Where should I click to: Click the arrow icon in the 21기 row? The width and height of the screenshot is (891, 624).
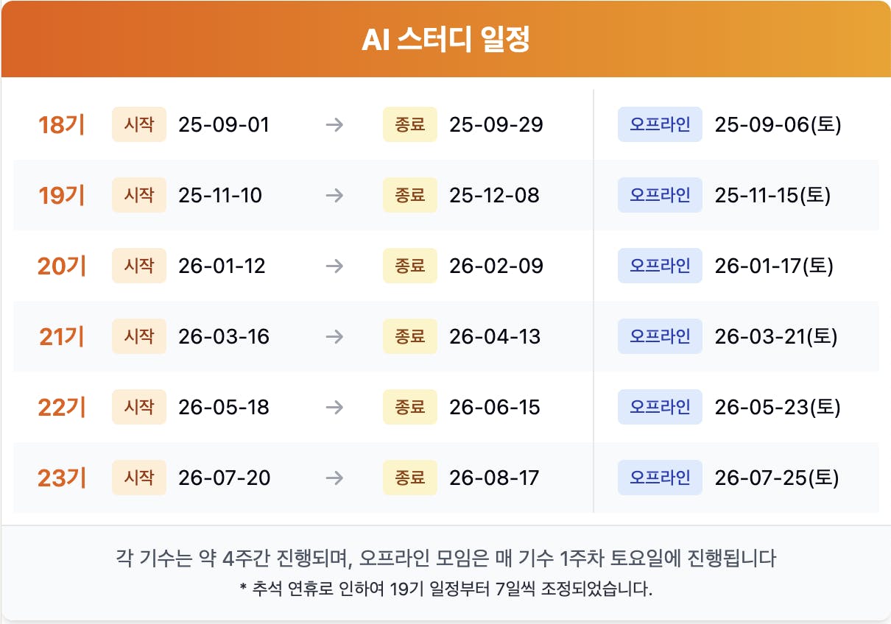334,337
